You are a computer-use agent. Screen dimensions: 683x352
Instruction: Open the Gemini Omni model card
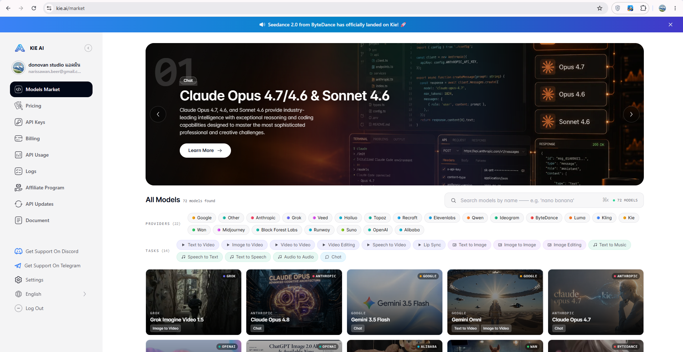coord(495,302)
